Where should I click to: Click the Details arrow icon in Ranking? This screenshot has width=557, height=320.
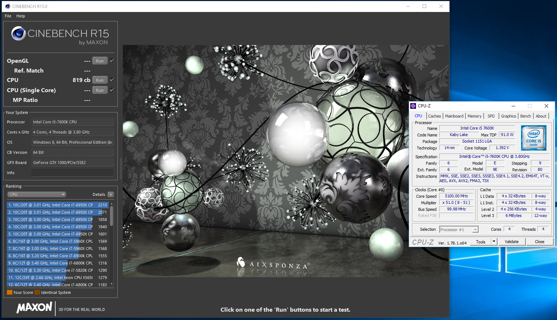[x=111, y=194]
